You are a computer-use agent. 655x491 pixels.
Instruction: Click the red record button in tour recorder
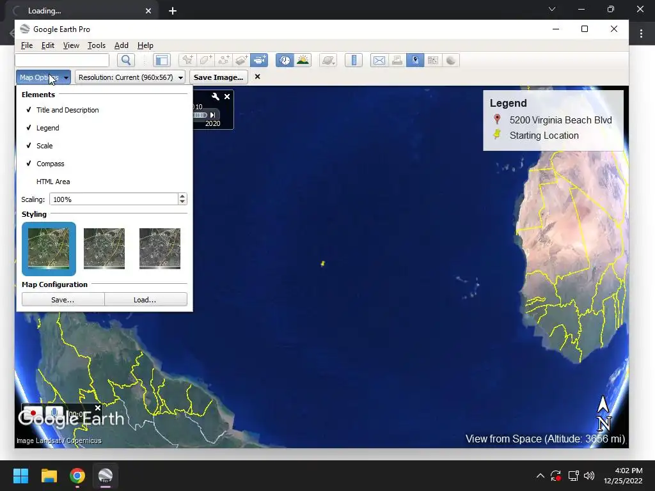[x=33, y=413]
